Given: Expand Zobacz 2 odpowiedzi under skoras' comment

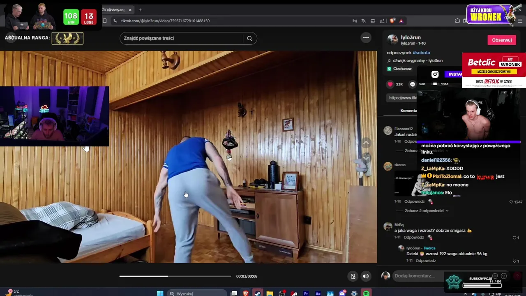Looking at the screenshot, I should [x=426, y=211].
